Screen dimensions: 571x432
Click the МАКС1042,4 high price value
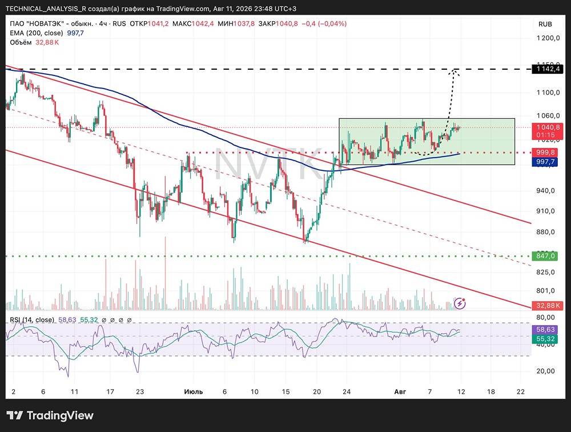click(x=193, y=23)
